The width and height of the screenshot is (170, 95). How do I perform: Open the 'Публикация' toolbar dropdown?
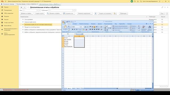[123, 13]
